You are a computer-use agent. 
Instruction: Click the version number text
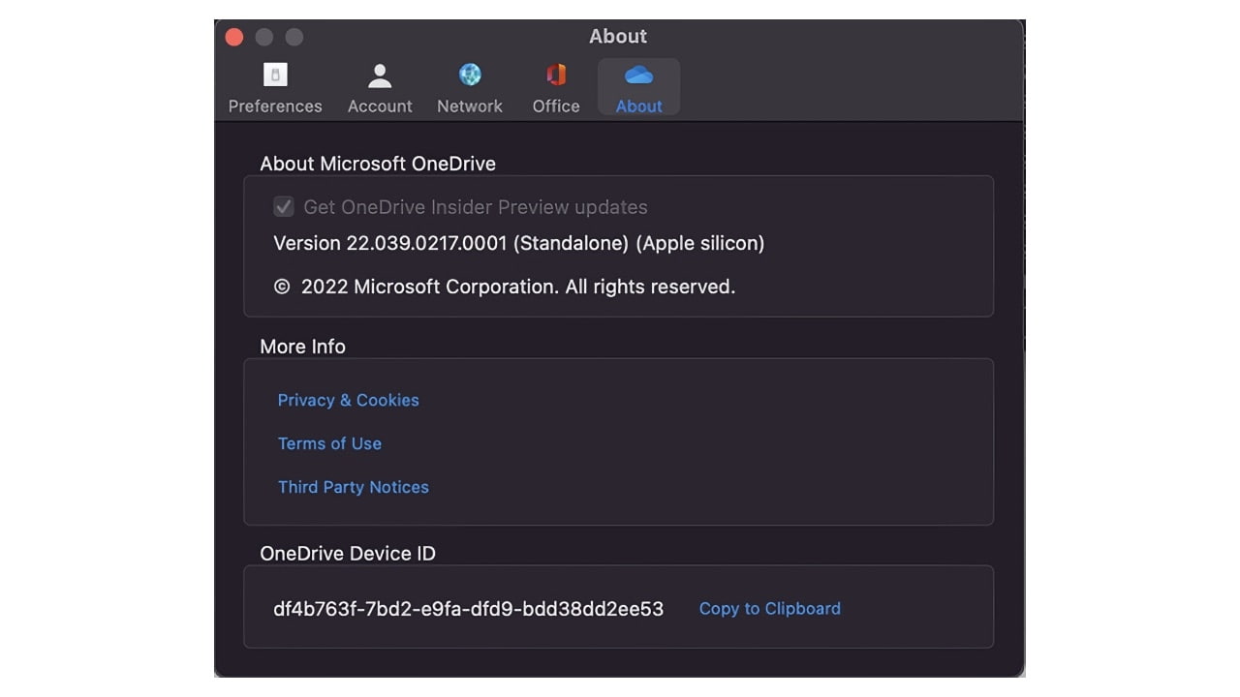pyautogui.click(x=518, y=243)
